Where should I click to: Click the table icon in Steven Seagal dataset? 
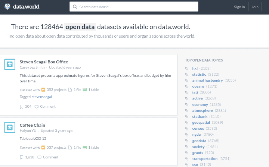point(85,90)
